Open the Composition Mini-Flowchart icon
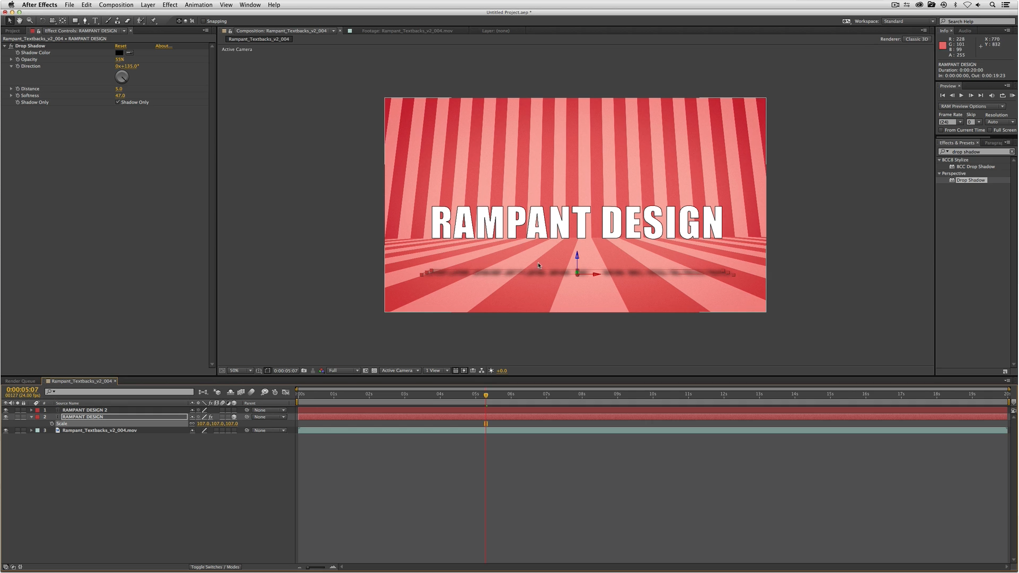 point(203,392)
